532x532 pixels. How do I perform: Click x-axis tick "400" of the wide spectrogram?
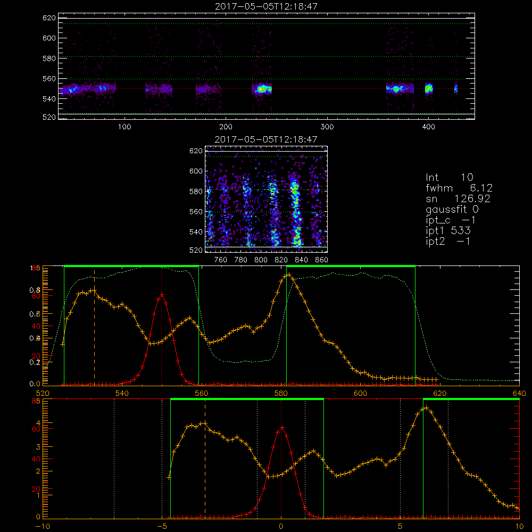(x=428, y=127)
